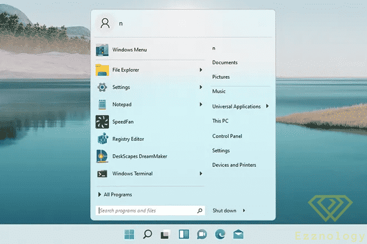This screenshot has width=367, height=244.
Task: Select the 'DeskScapes DreamMaker' label
Action: click(140, 156)
